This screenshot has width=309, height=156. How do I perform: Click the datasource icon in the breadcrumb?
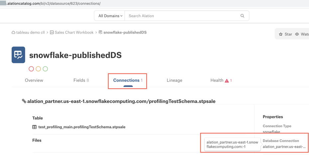click(x=100, y=32)
